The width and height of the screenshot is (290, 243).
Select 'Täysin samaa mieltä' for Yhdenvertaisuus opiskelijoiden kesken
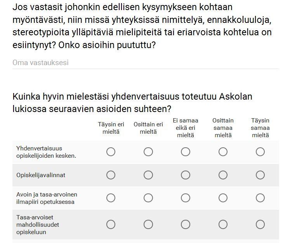click(x=260, y=152)
